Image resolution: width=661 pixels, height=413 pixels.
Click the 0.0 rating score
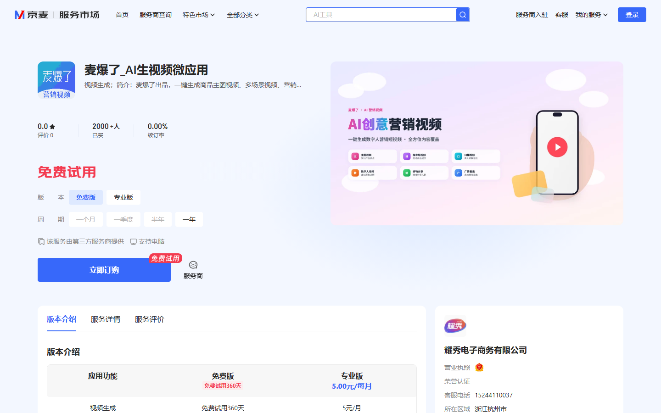click(x=43, y=126)
